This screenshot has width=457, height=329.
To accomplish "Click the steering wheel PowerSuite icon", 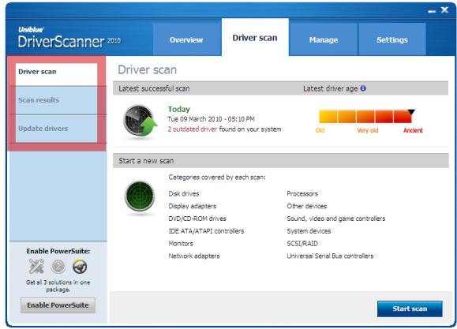I will (80, 267).
